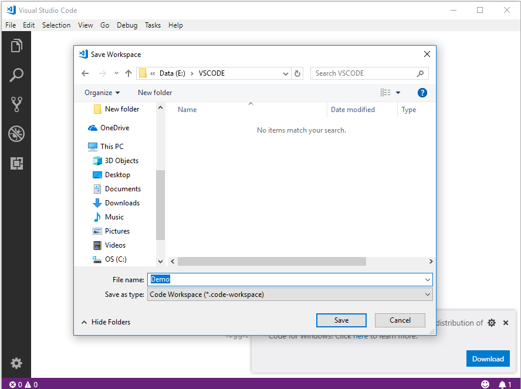Screen dimensions: 521x389
Task: Expand the address bar path dropdown
Action: 285,73
